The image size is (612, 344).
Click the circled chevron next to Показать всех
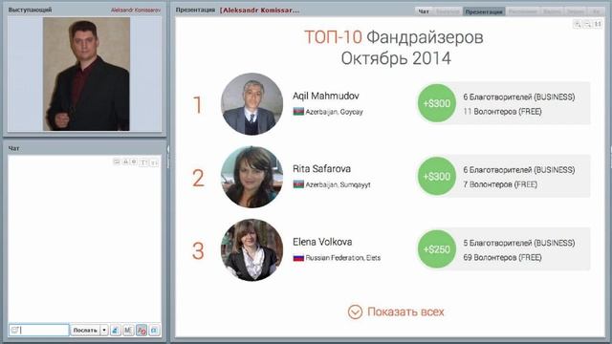pos(355,312)
